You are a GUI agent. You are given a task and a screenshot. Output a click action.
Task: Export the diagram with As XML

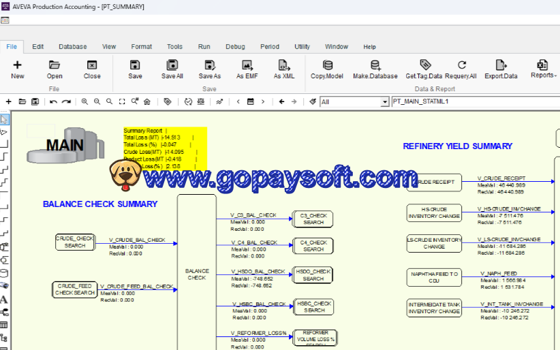284,65
